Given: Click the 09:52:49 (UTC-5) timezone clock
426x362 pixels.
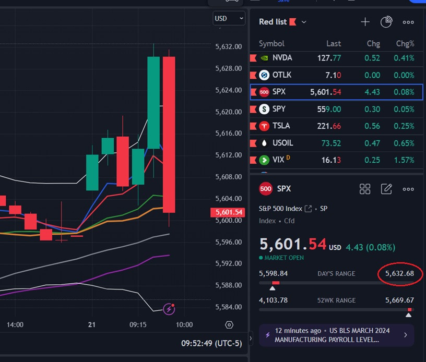Looking at the screenshot, I should coord(211,344).
